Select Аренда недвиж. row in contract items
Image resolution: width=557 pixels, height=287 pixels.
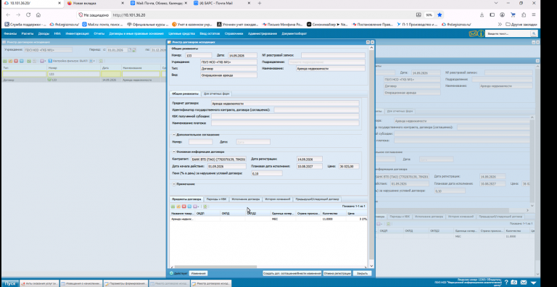click(268, 219)
